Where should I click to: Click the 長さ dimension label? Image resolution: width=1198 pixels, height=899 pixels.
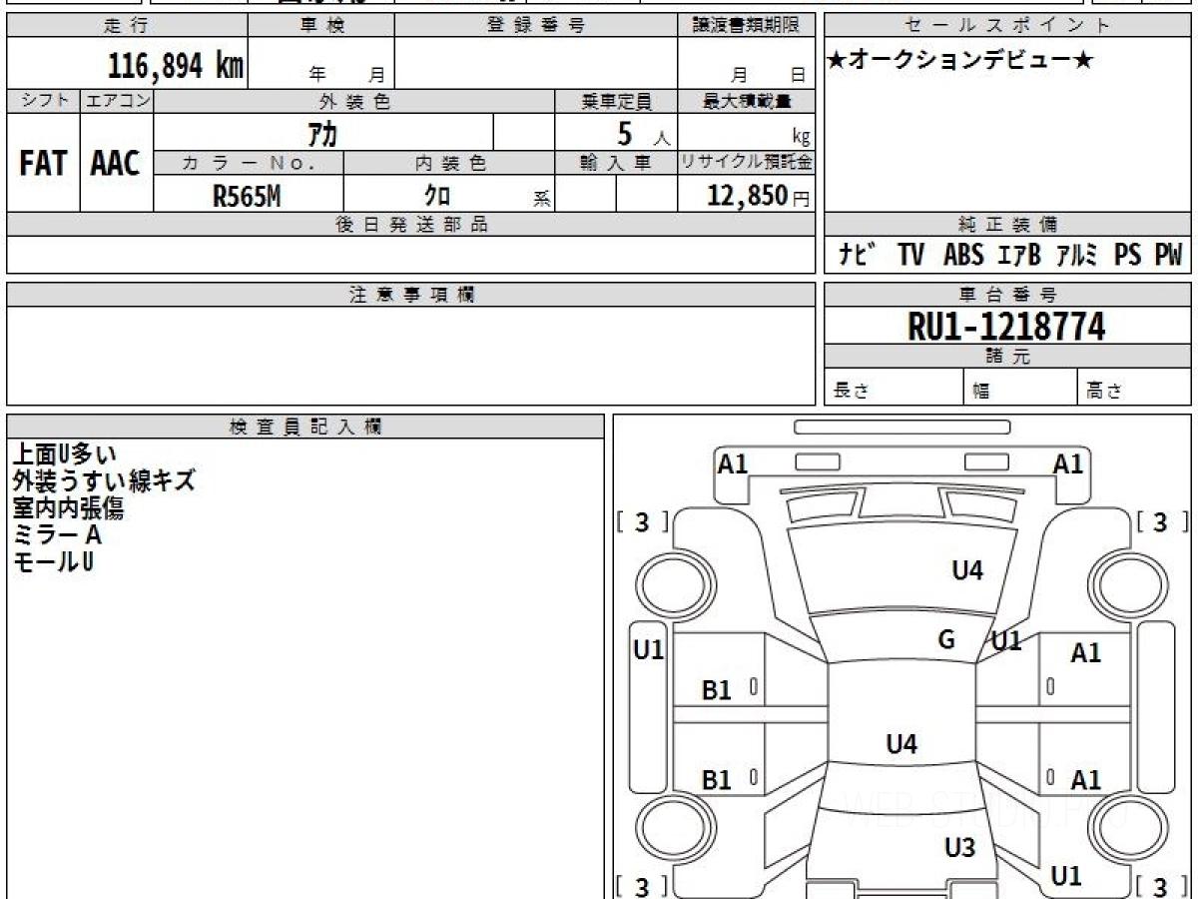(851, 392)
